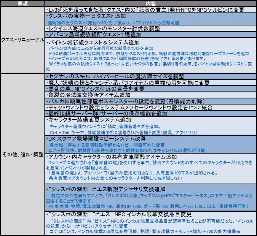The image size is (257, 236).
Task: Click the セグナレのスキル:ハイパーヒール row
Action: (x=151, y=76)
